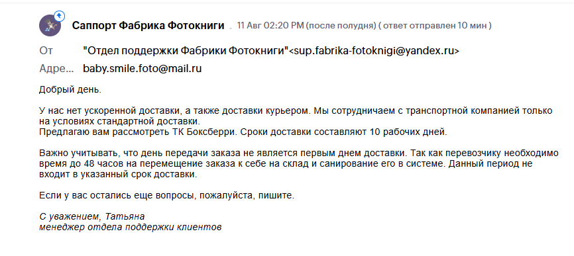The image size is (574, 256).
Task: Click the sender's round avatar picture
Action: [50, 26]
